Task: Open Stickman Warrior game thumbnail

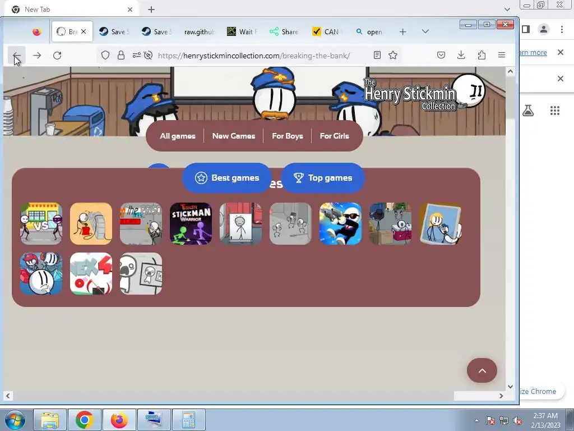Action: coord(191,223)
